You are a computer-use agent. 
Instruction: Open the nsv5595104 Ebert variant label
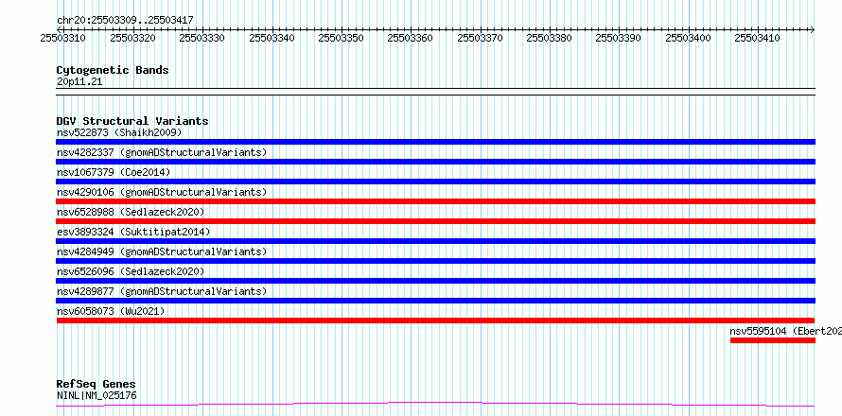pos(785,331)
